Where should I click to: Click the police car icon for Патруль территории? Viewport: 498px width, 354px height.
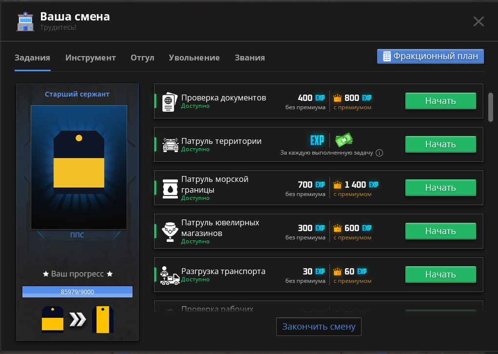(x=170, y=145)
